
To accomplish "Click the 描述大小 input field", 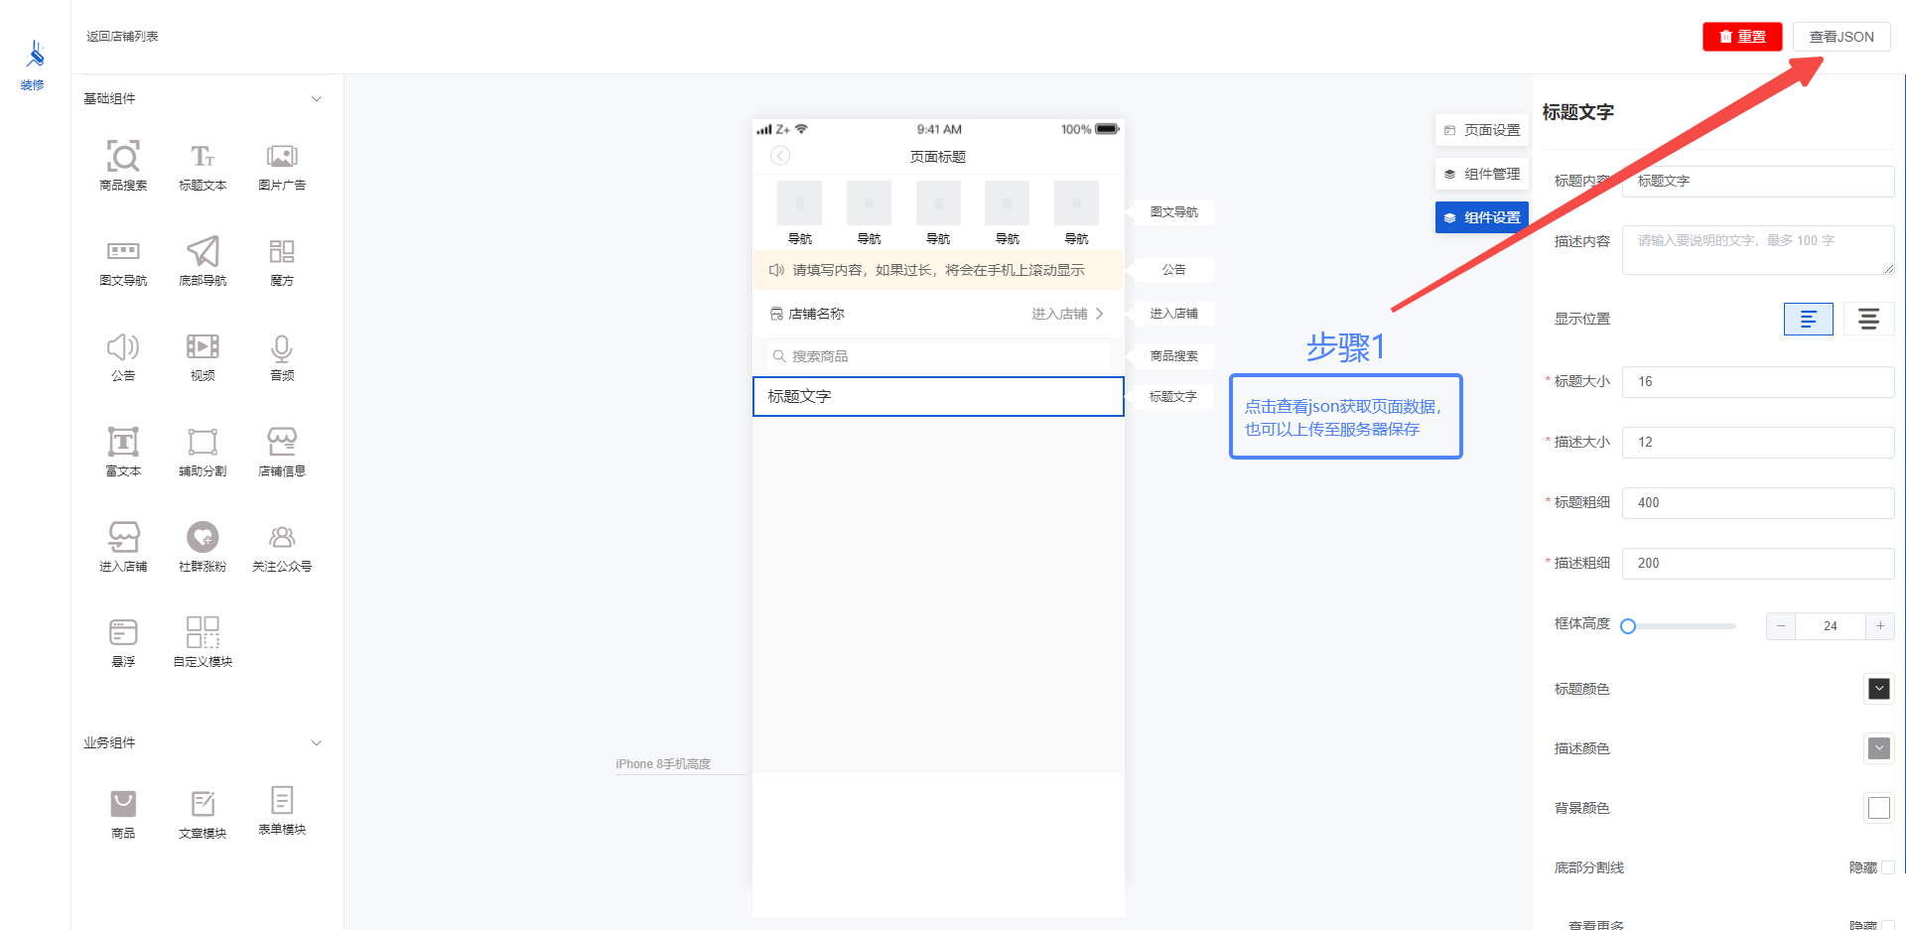I will [x=1758, y=443].
